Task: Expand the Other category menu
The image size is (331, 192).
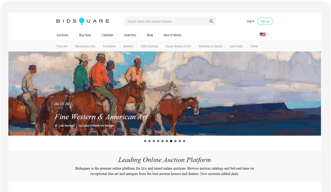Action: coord(254,47)
